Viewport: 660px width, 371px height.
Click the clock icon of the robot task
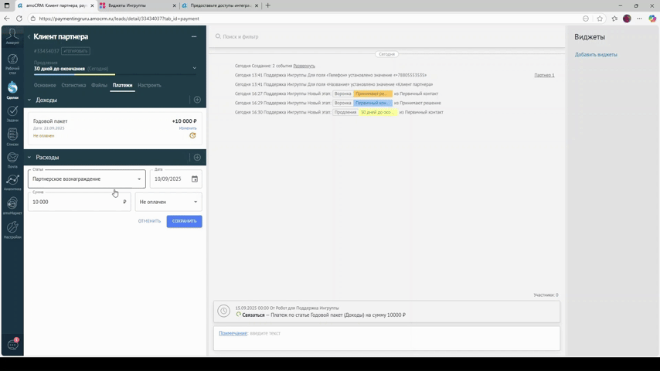(224, 311)
